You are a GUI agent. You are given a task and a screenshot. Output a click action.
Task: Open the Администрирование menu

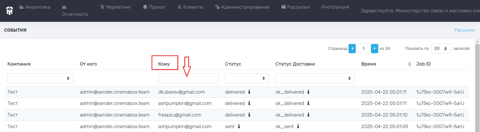point(242,7)
